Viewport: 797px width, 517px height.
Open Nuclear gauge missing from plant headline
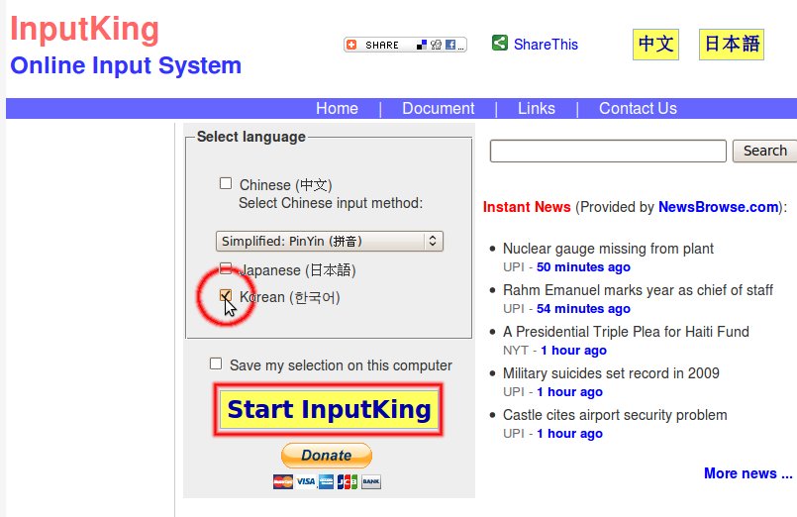(608, 249)
